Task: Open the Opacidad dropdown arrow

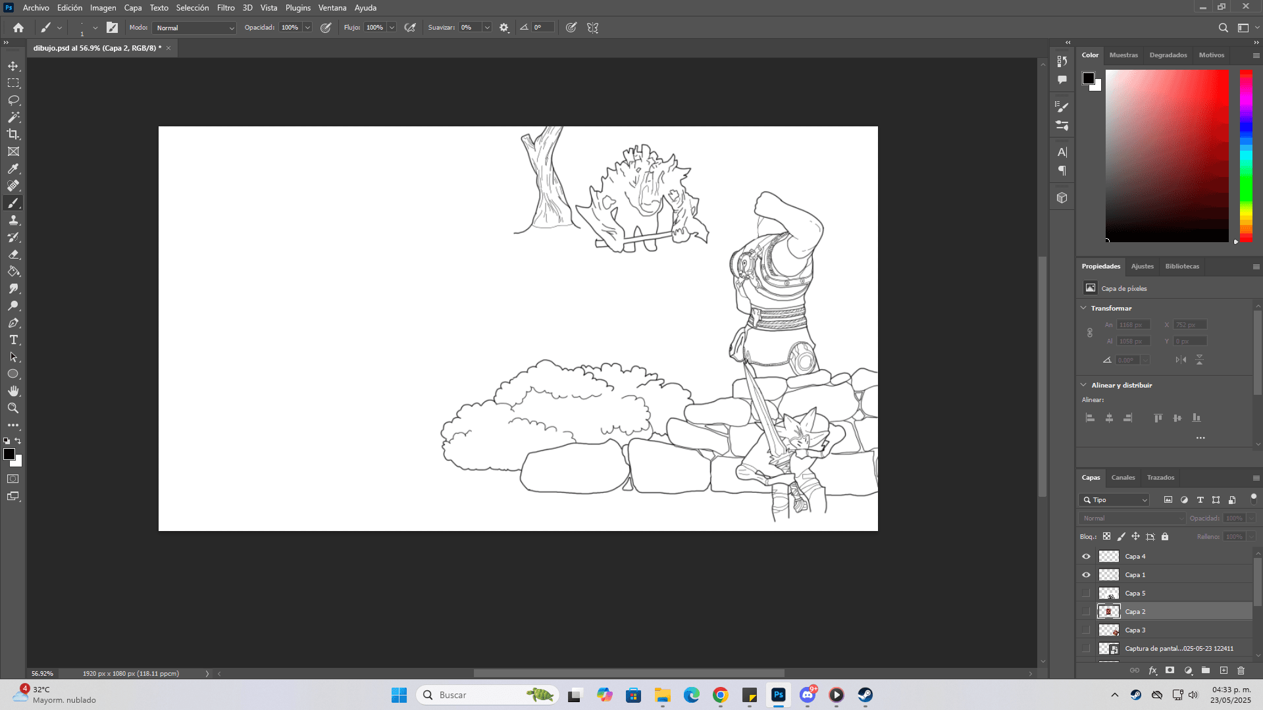Action: point(307,28)
